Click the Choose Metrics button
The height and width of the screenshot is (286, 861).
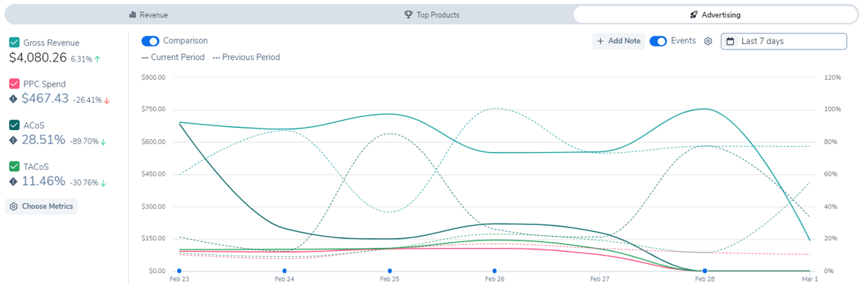(x=42, y=207)
